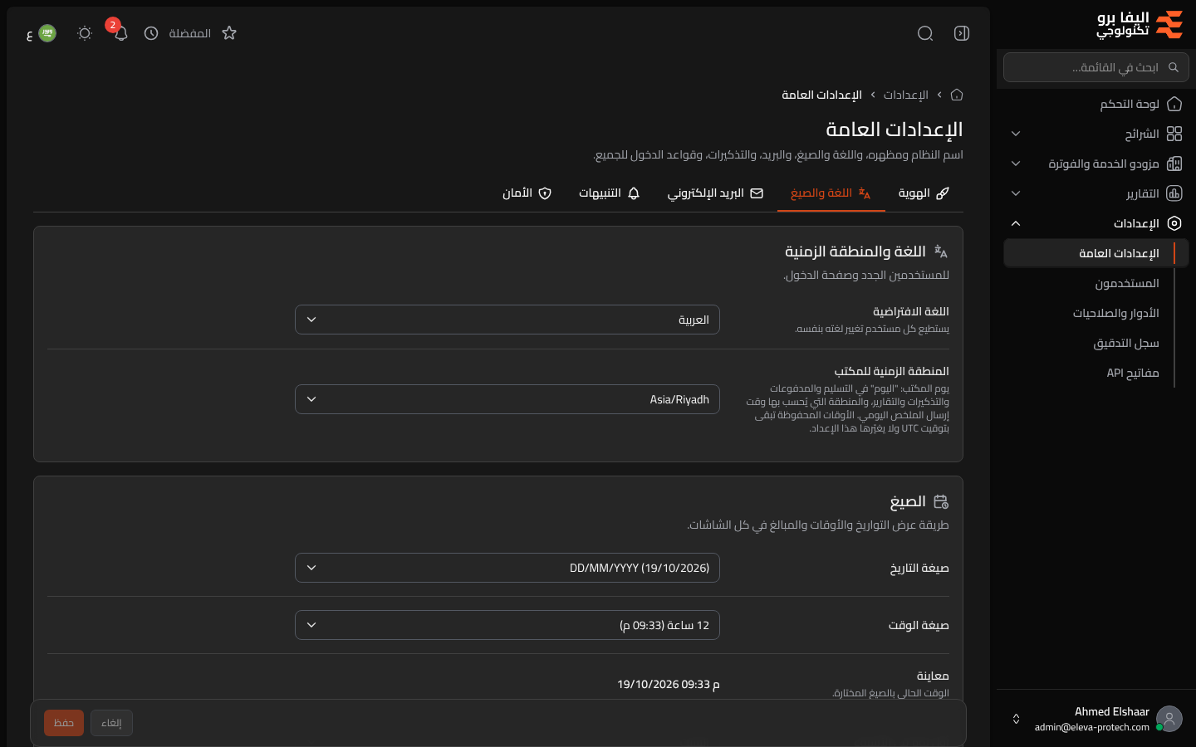Open the default language dropdown العربية

(507, 320)
